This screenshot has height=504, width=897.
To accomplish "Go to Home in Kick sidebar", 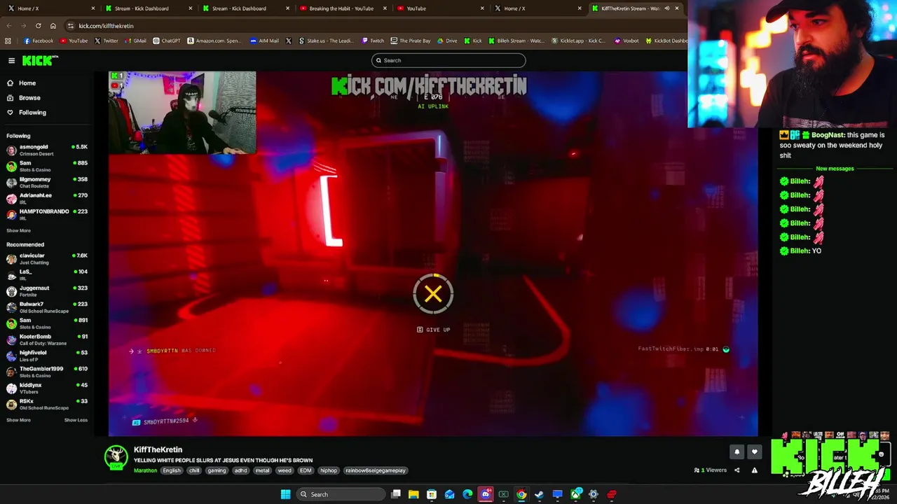I will point(27,83).
